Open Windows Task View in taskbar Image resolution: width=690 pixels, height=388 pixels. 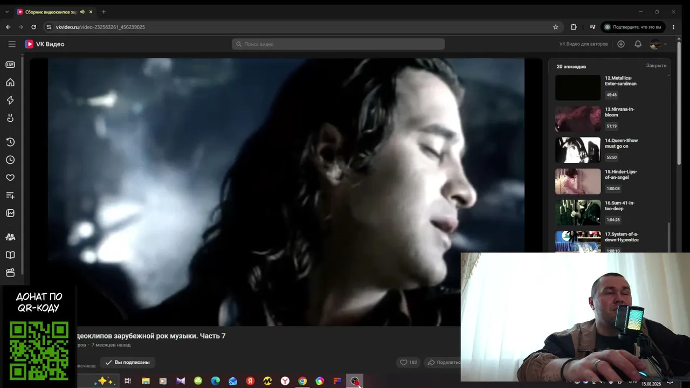pos(128,381)
